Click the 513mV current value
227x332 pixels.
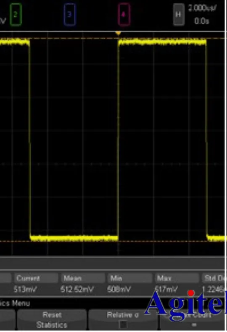click(x=25, y=289)
